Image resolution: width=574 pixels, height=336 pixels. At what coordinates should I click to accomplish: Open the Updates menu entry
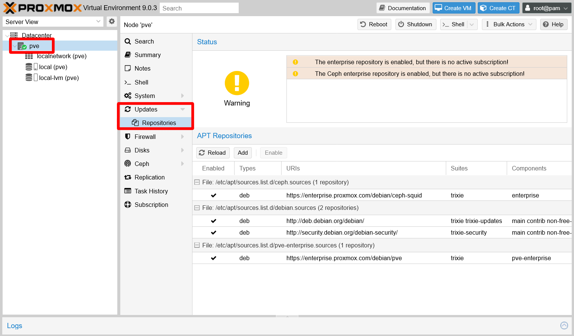pyautogui.click(x=145, y=109)
